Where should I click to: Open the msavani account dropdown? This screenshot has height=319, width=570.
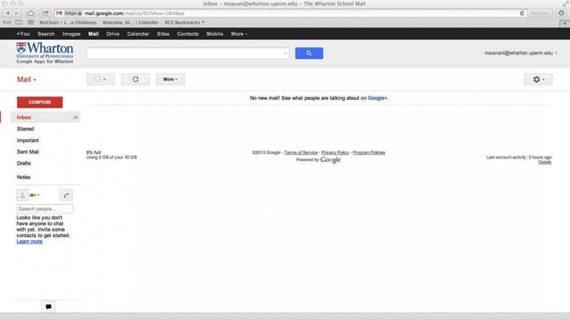(521, 53)
